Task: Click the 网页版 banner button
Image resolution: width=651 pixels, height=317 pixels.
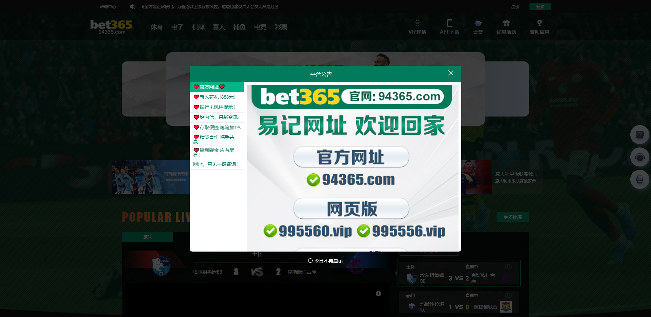Action: 351,209
